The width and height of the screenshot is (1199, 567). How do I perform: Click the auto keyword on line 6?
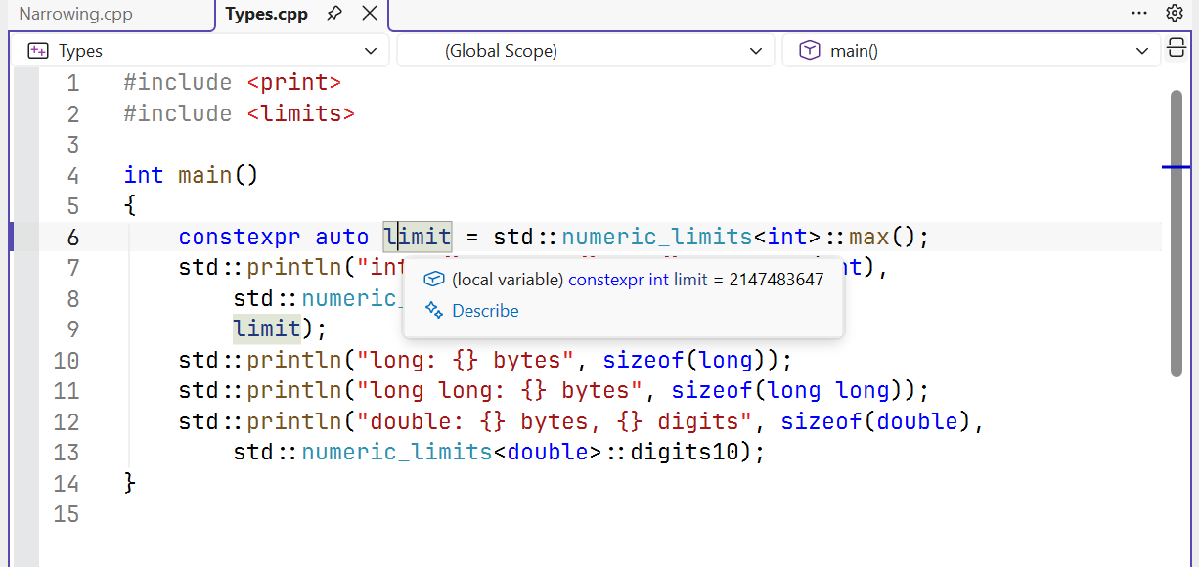click(x=342, y=237)
